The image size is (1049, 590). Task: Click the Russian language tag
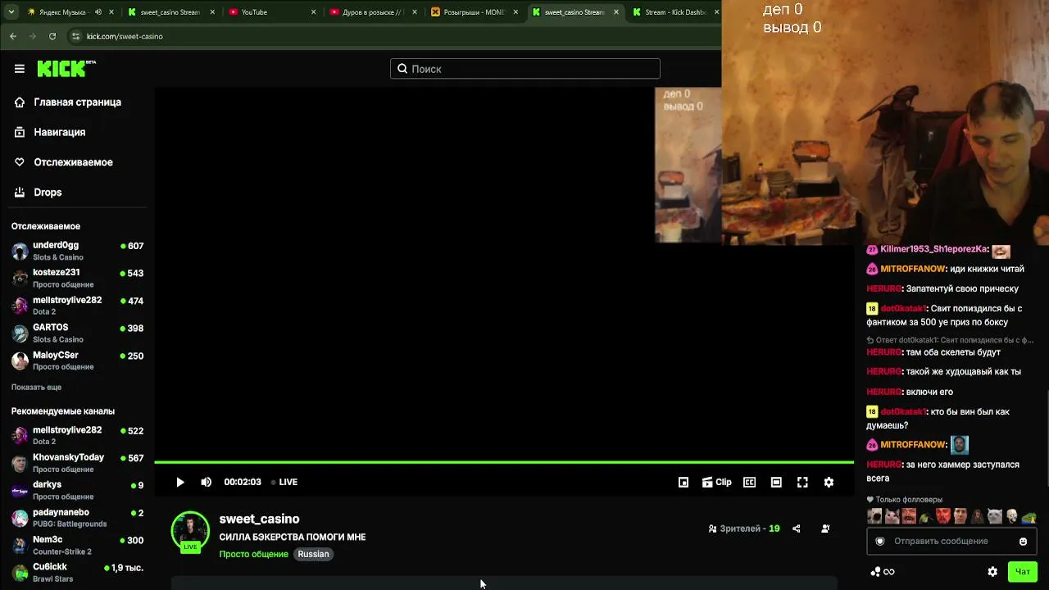[x=313, y=555]
